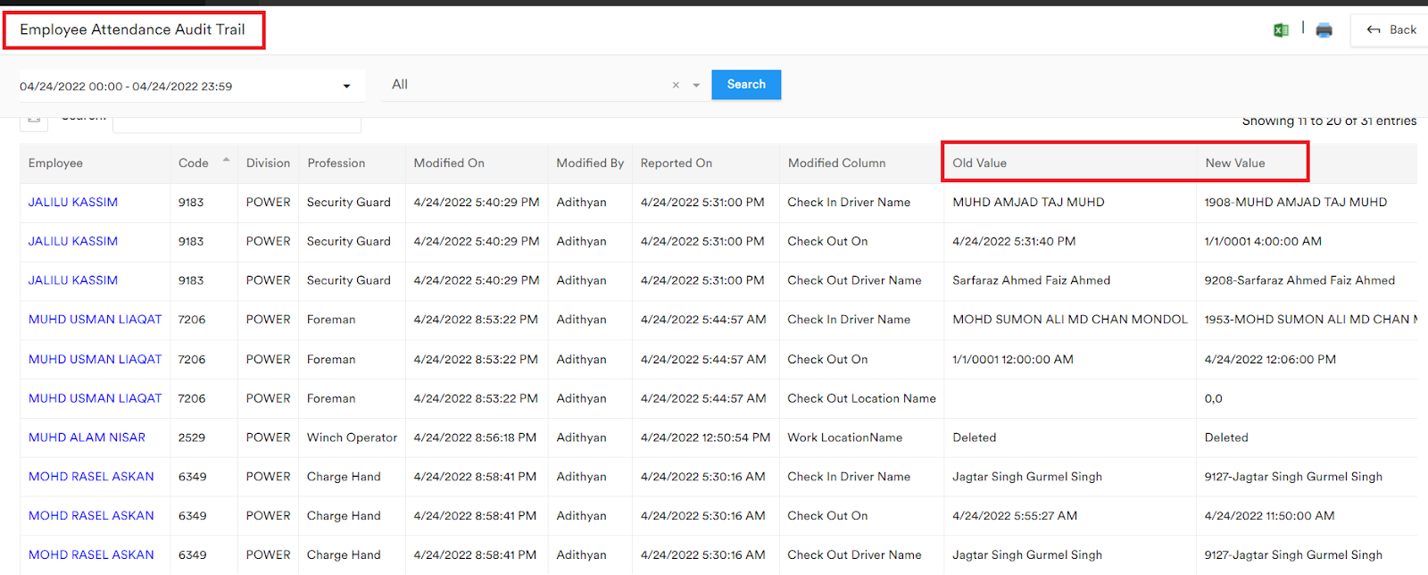
Task: Go back using Back button
Action: click(x=1391, y=29)
